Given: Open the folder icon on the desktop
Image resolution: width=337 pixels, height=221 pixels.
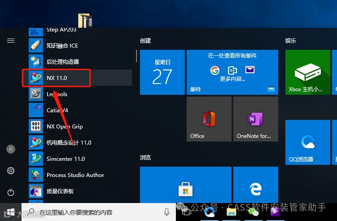Looking at the screenshot, I should pyautogui.click(x=85, y=21).
